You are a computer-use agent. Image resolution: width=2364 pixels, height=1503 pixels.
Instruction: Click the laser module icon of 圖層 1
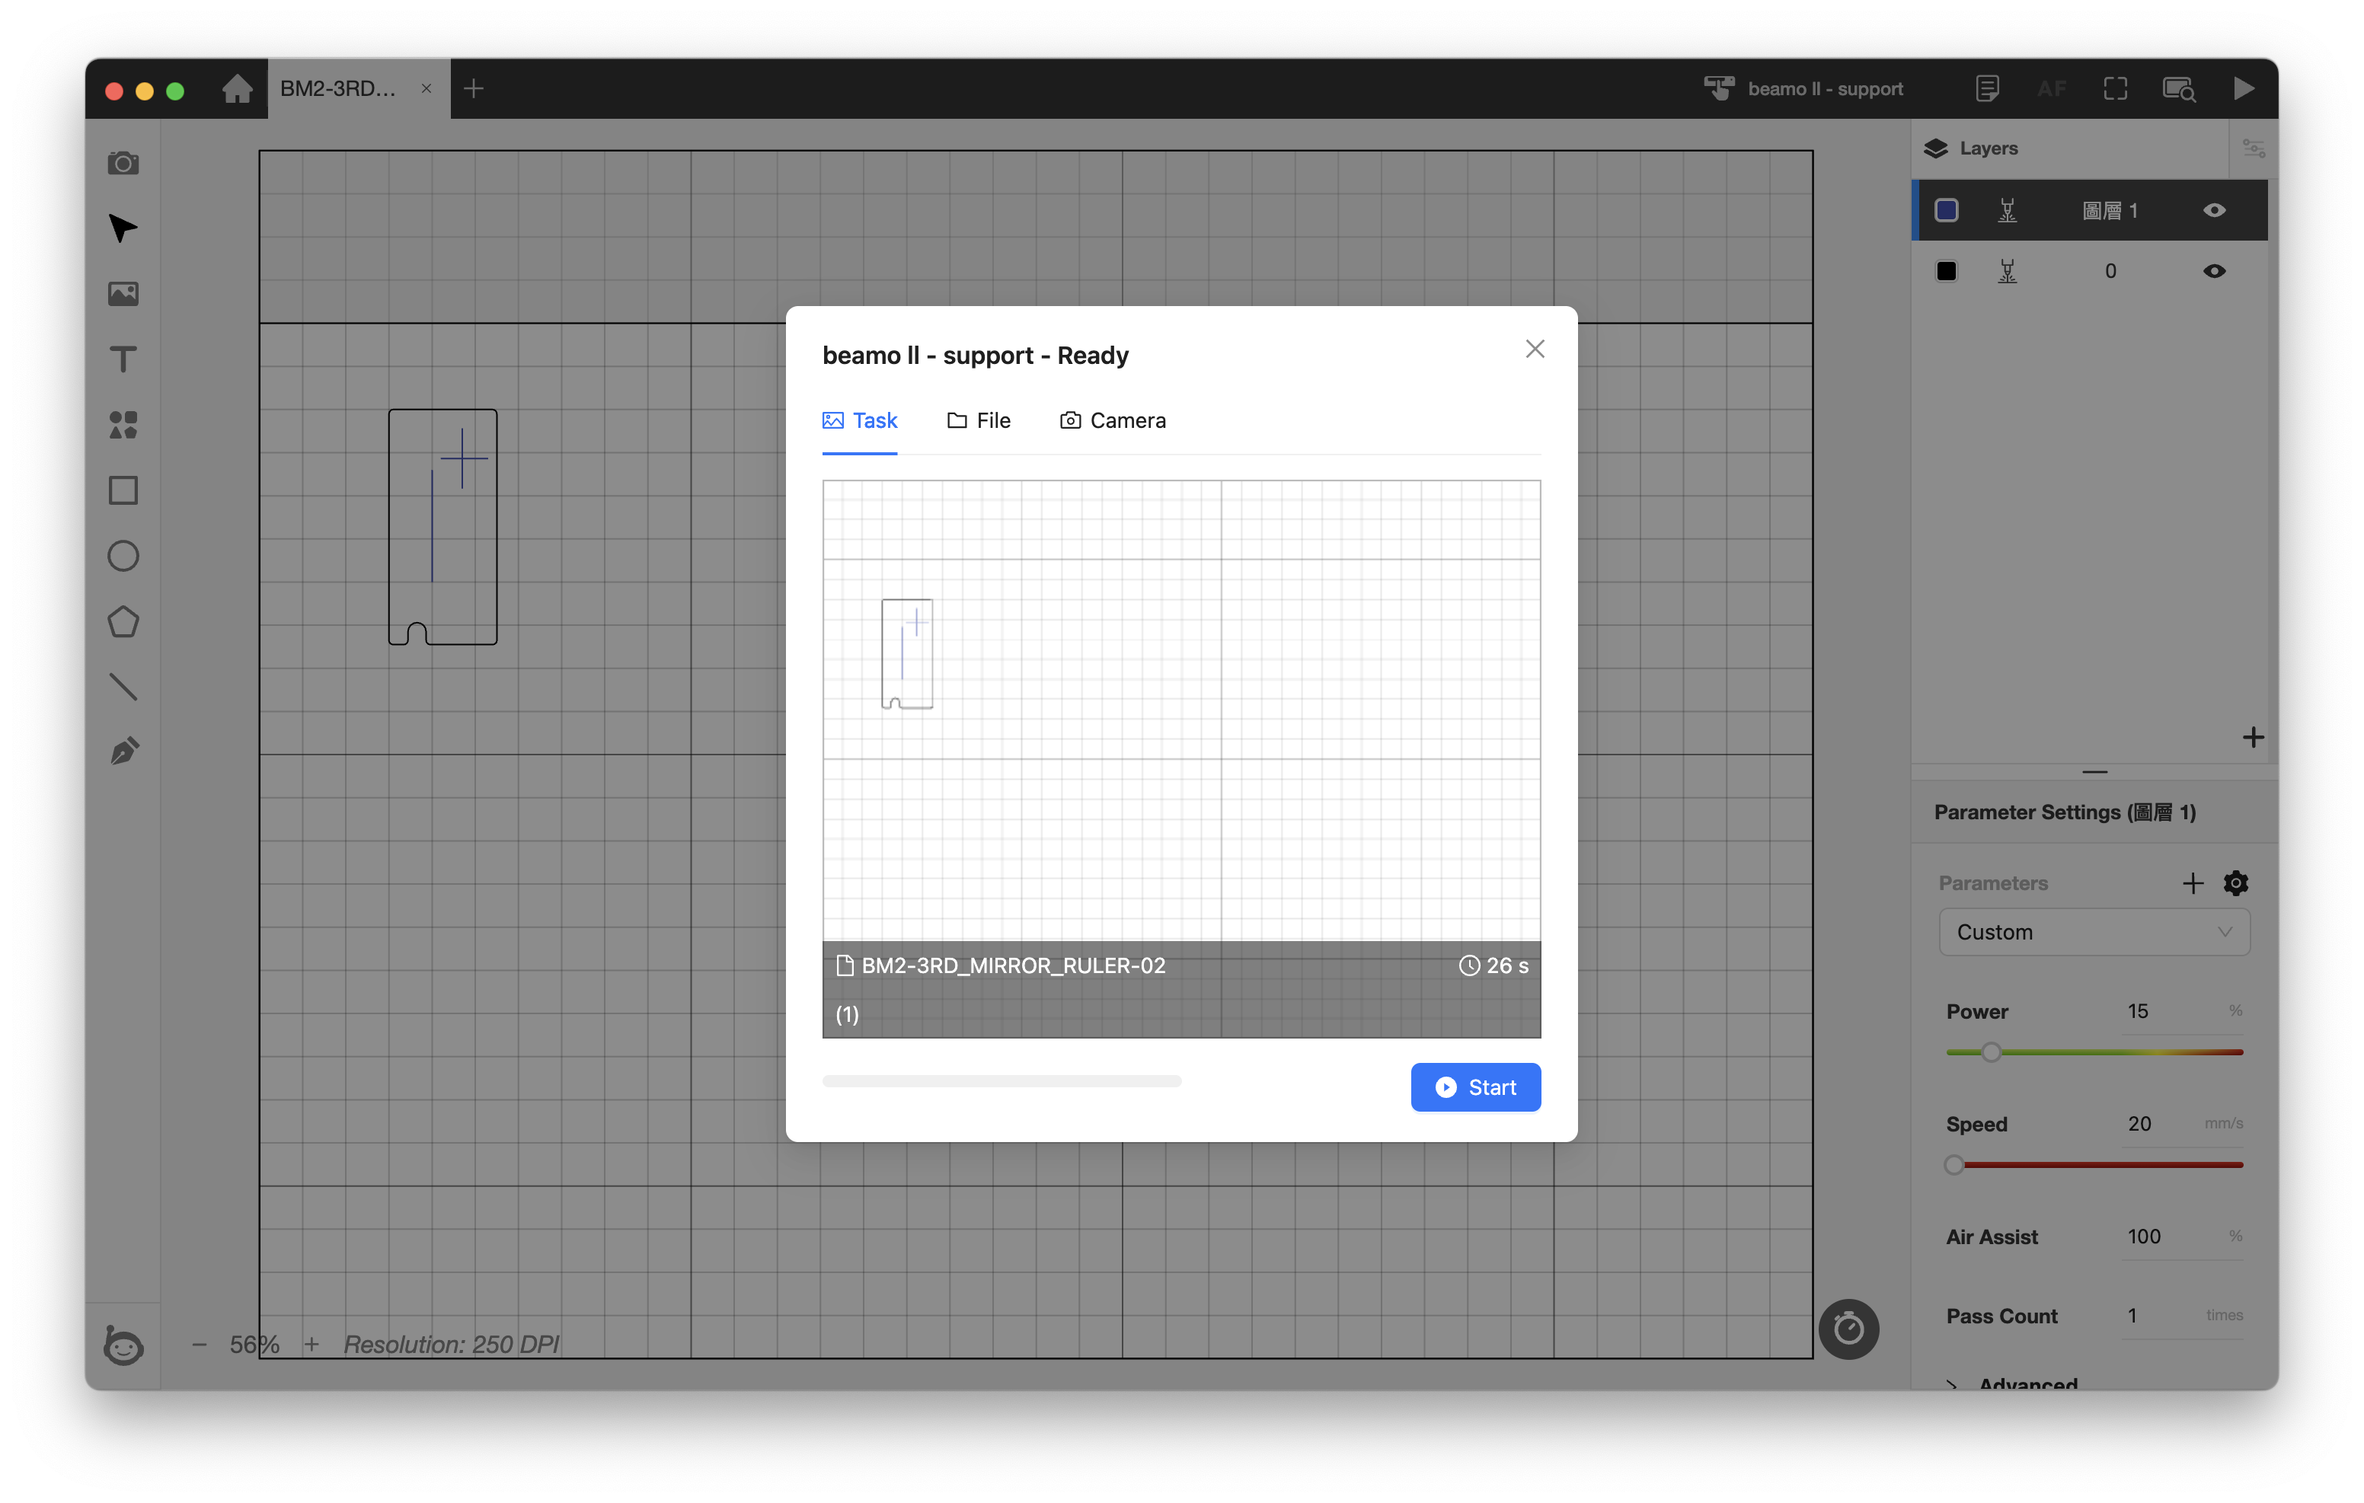click(x=2008, y=210)
